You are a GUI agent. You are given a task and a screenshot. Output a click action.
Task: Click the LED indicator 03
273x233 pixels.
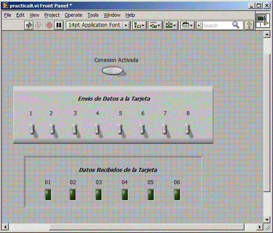point(99,195)
